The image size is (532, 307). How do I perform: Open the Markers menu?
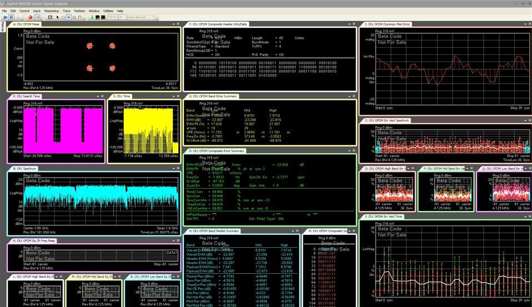click(x=79, y=11)
